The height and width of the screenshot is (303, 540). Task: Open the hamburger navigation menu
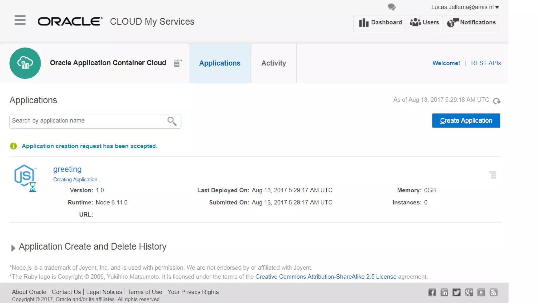point(20,20)
